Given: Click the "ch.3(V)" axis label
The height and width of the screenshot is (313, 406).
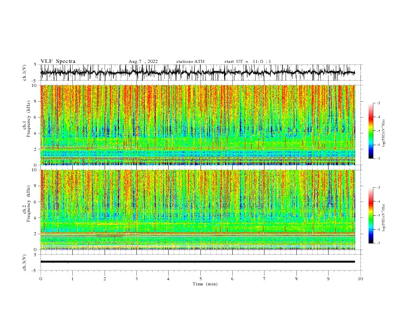Looking at the screenshot, I should click(x=25, y=262).
